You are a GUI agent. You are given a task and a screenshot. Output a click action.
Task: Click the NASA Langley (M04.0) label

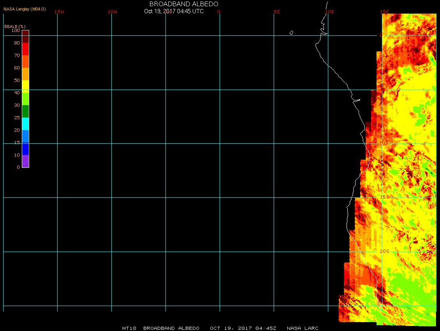click(25, 9)
